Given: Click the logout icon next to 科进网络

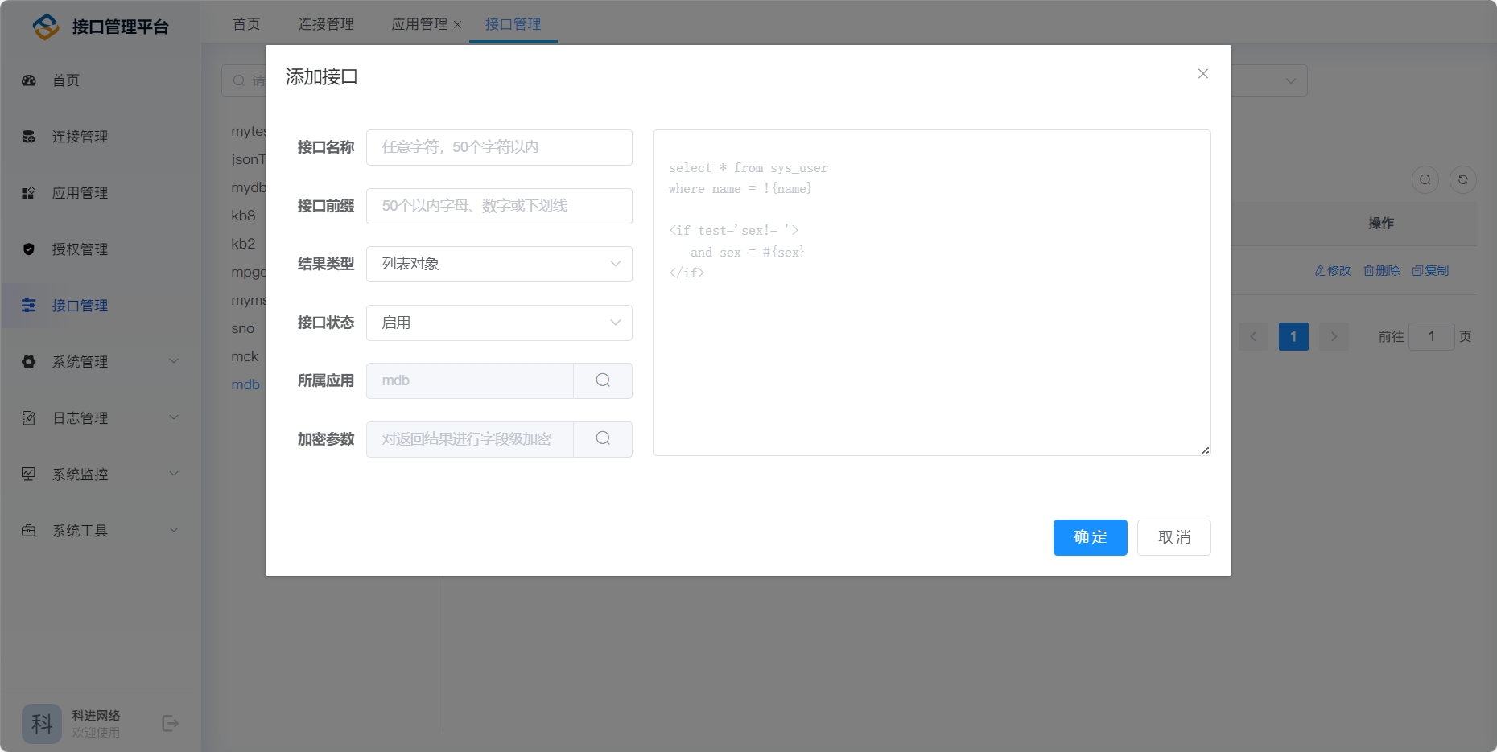Looking at the screenshot, I should tap(171, 723).
